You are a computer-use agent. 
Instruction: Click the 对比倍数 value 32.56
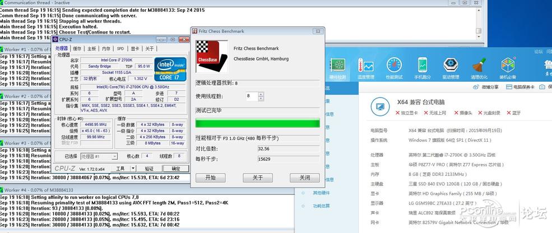click(289, 149)
